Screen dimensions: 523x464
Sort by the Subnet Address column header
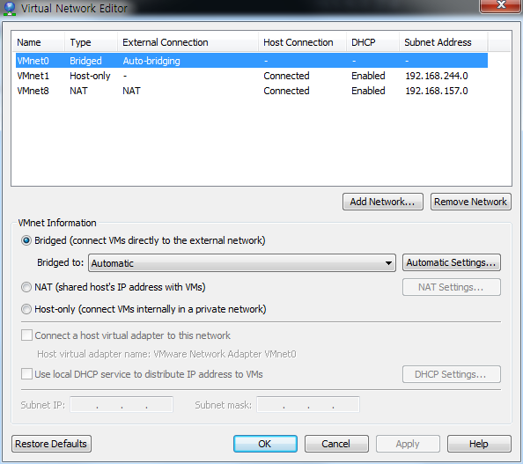click(x=443, y=42)
